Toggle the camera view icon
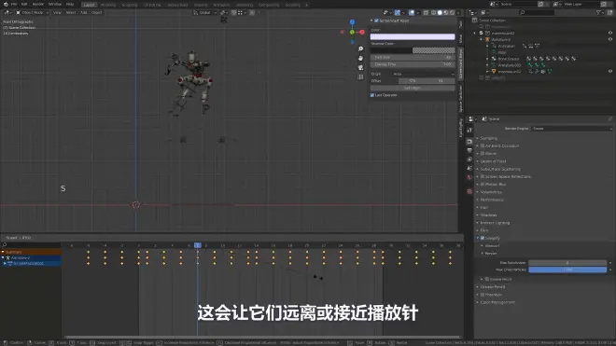 click(360, 67)
